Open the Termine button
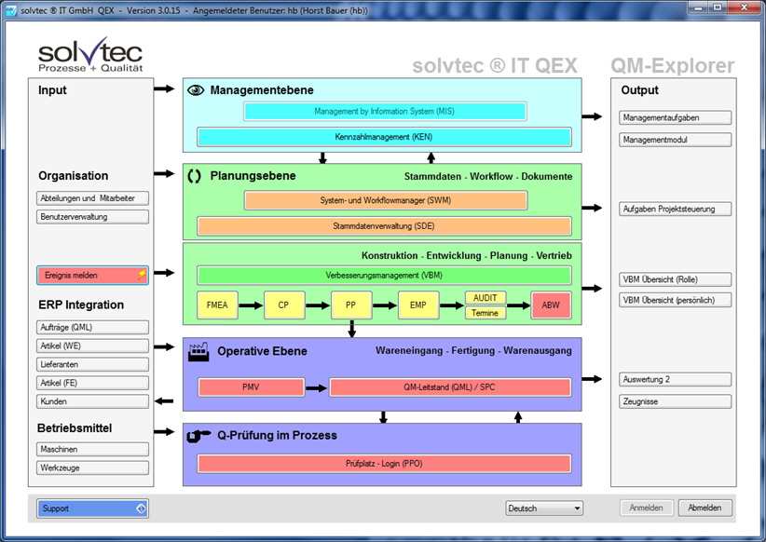The image size is (766, 542). 486,313
